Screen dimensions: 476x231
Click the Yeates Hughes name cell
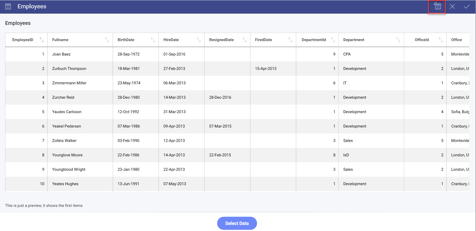point(80,184)
